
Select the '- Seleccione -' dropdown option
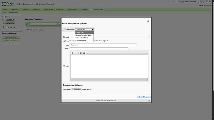tap(84, 32)
